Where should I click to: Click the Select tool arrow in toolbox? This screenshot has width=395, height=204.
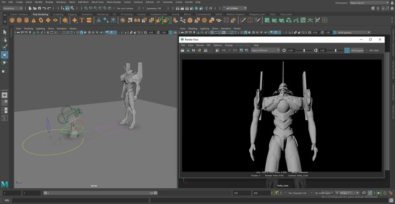5,32
